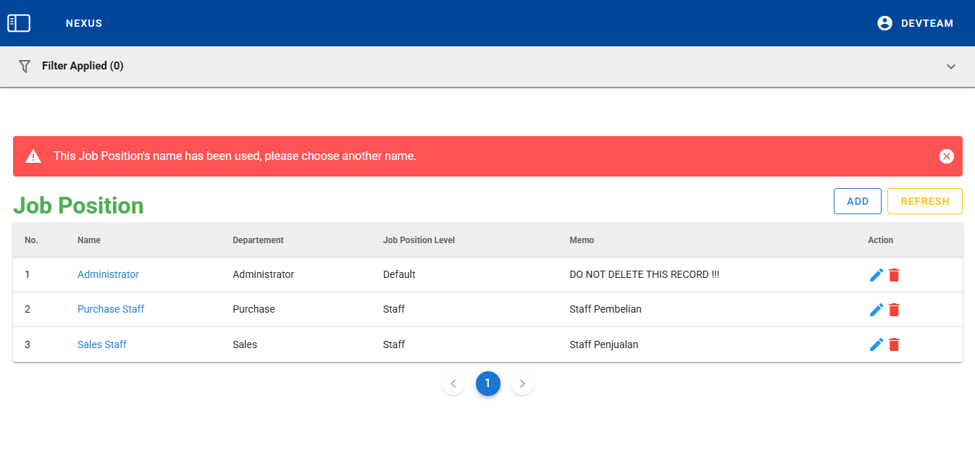Delete the Sales Staff record

[894, 344]
